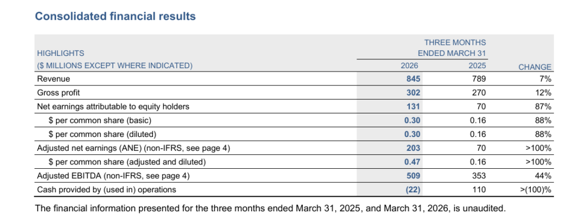Click Cash provided by (used in) operations

click(107, 190)
